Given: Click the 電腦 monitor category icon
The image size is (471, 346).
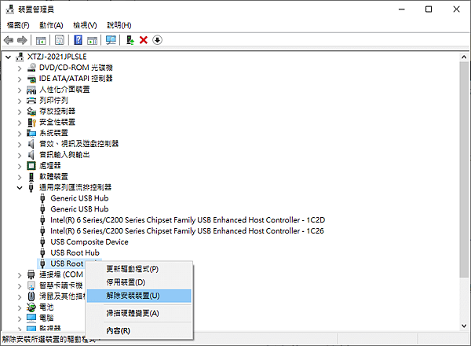Looking at the screenshot, I should point(31,318).
